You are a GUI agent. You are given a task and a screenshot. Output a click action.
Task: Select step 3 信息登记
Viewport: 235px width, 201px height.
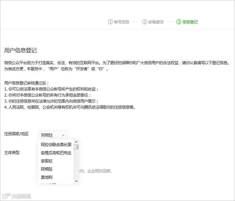click(x=187, y=22)
